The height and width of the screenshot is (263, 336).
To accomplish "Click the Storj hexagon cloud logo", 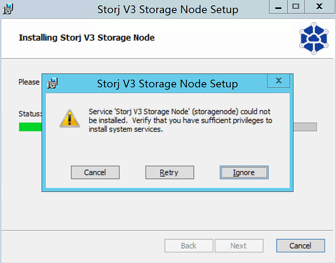I will coord(313,38).
